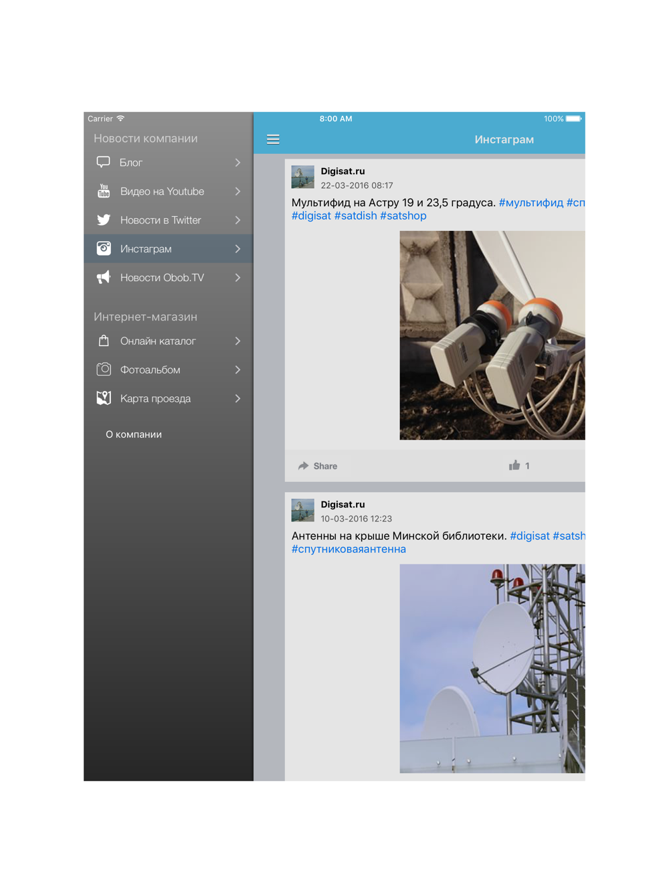Image resolution: width=669 pixels, height=893 pixels.
Task: Expand the Инстаграм chevron
Action: (237, 249)
